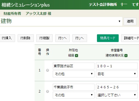Open the 建物 property type dropdown
Image resolution: width=139 pixels, height=101 pixels.
[61, 21]
